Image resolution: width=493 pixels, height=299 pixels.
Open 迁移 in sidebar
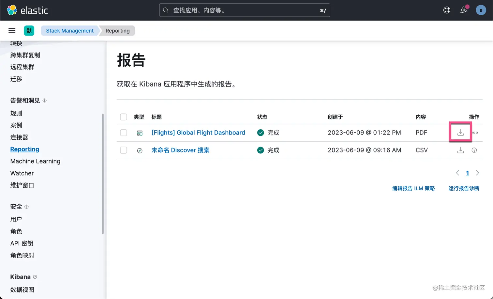point(16,79)
